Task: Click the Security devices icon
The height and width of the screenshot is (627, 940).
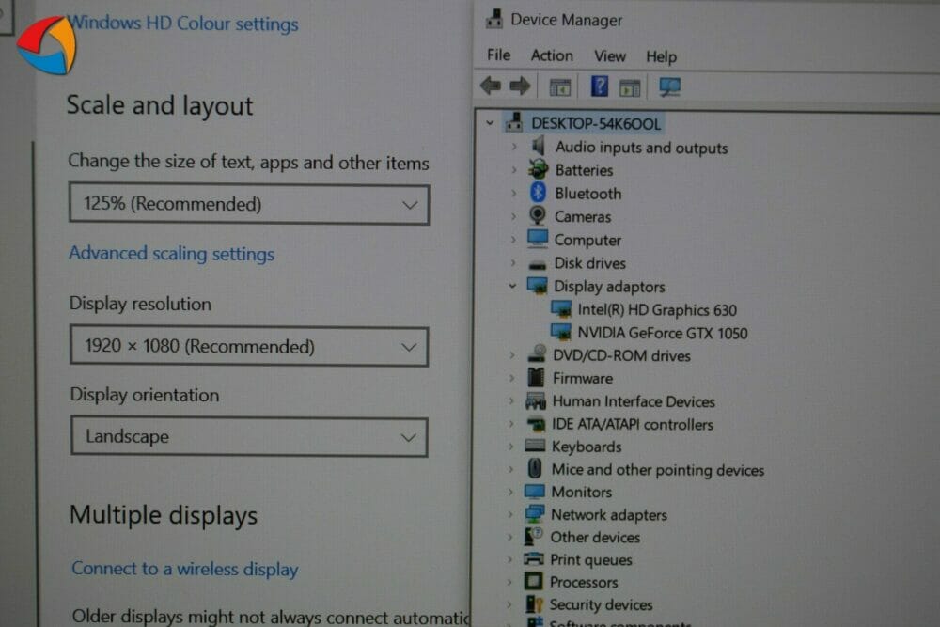Action: point(534,603)
